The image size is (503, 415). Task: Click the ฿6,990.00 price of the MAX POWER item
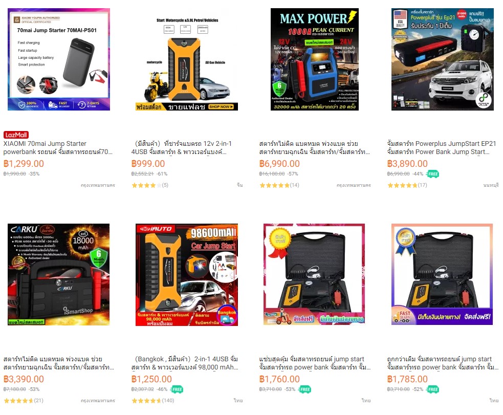coord(279,164)
